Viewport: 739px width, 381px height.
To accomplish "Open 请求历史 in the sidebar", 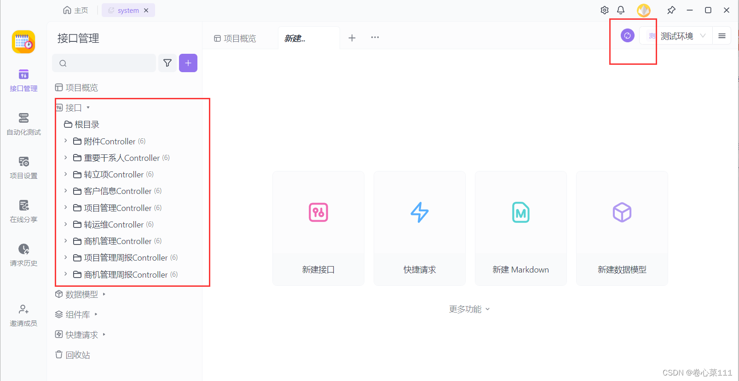I will coord(23,255).
